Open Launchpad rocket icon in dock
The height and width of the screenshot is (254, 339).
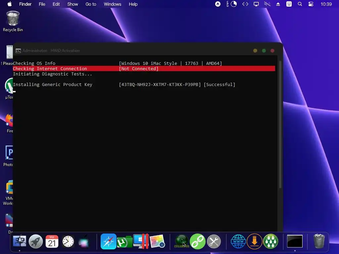[36, 241]
